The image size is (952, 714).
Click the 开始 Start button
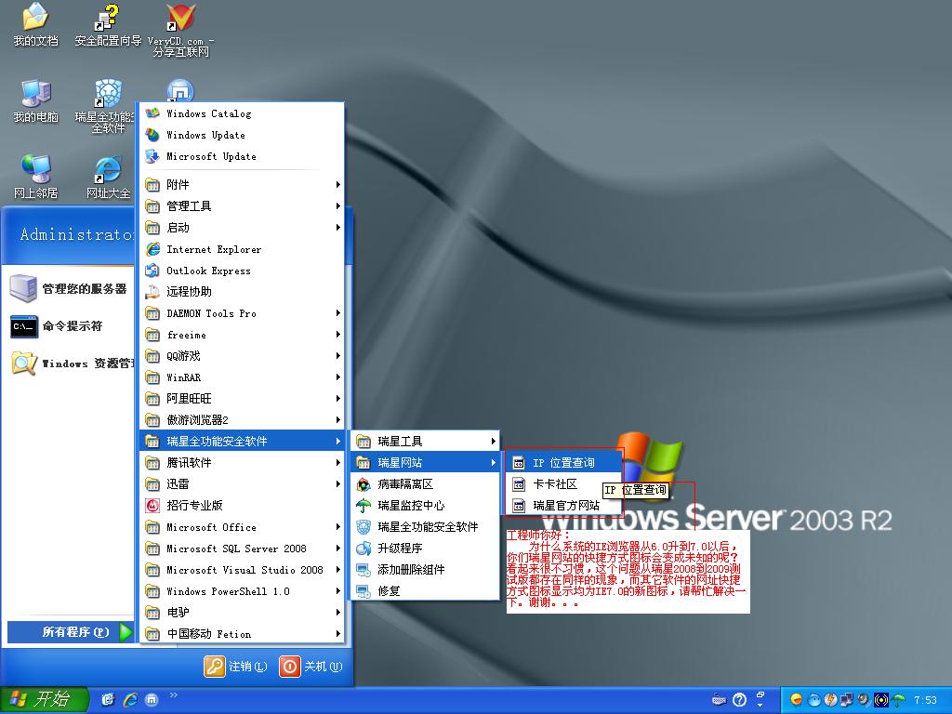pyautogui.click(x=44, y=699)
